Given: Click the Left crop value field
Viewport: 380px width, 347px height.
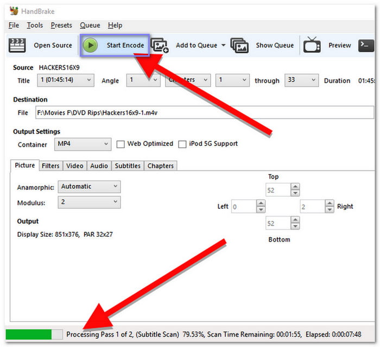Looking at the screenshot, I should [x=244, y=207].
